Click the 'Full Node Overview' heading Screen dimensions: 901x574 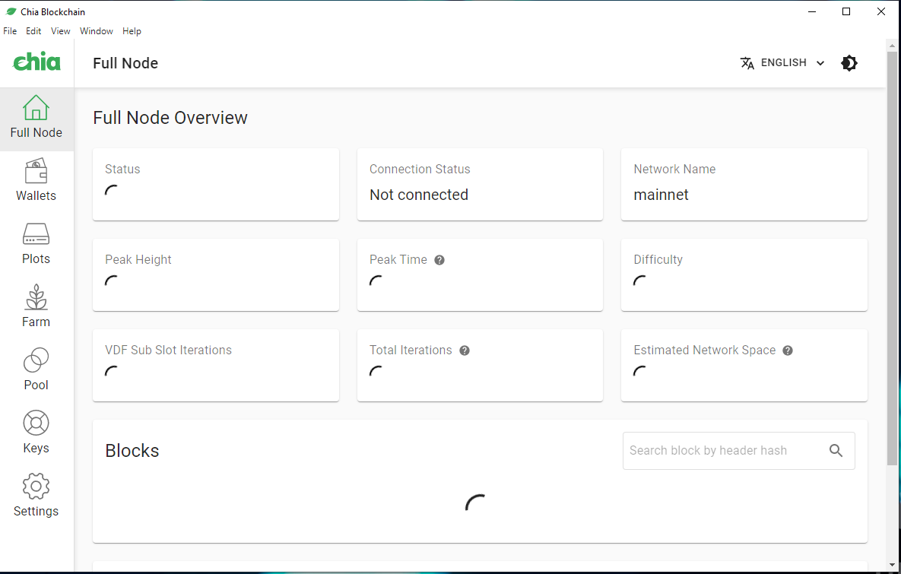170,118
